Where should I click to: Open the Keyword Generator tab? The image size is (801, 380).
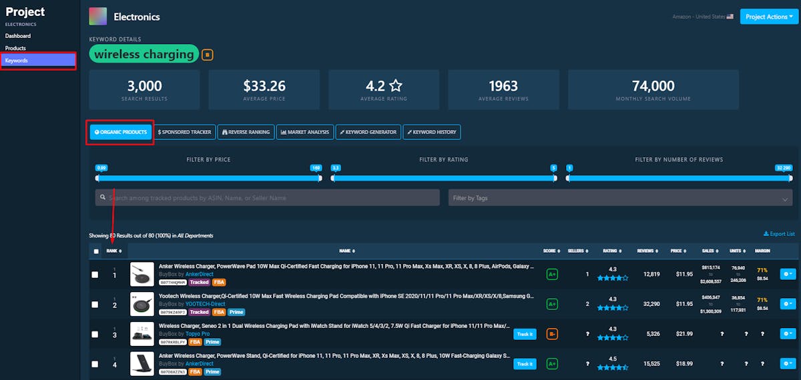pos(368,132)
